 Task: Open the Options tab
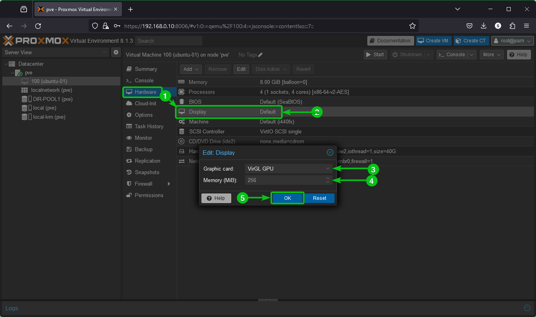(150, 115)
